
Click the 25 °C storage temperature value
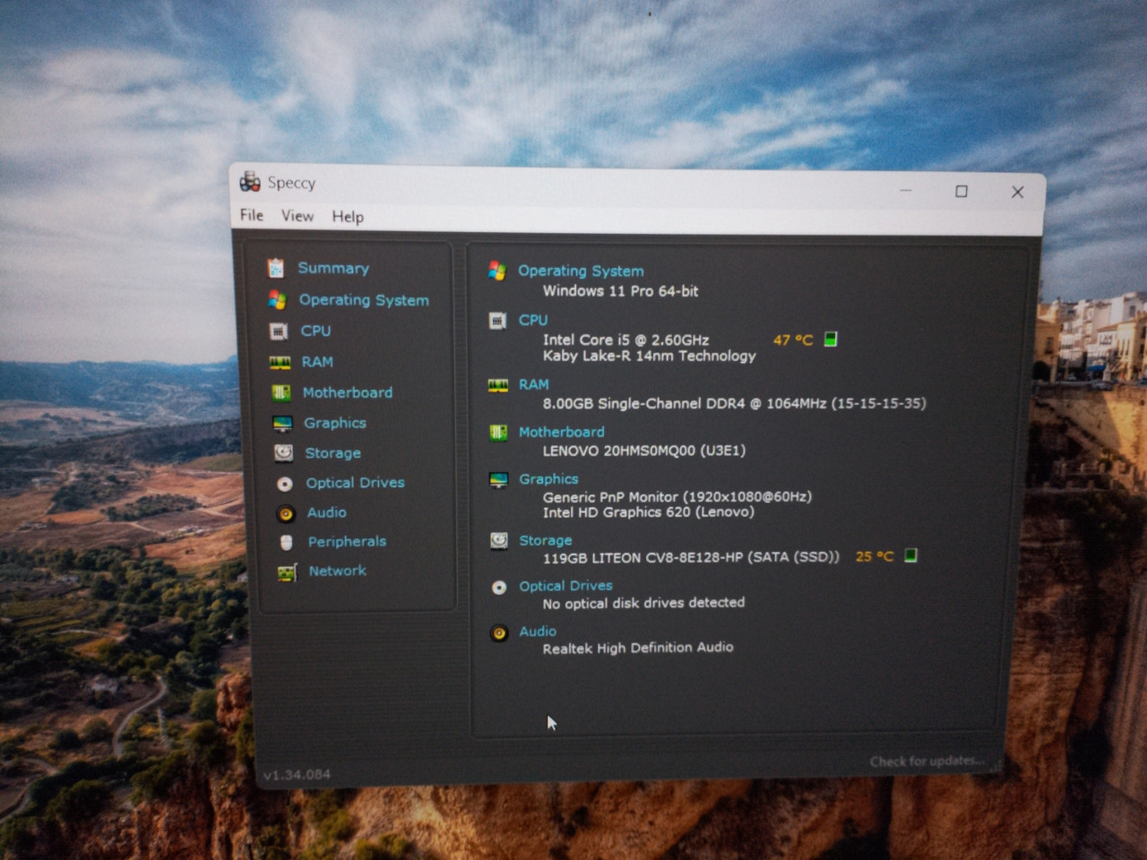(875, 556)
